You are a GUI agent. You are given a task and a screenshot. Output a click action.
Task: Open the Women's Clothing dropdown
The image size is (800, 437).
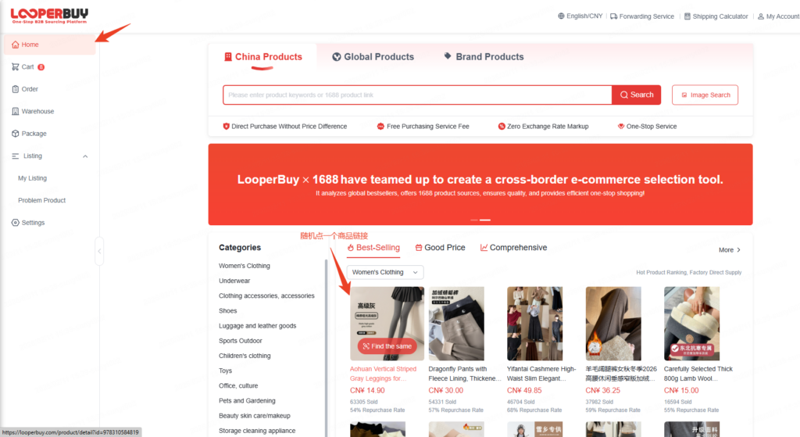click(x=385, y=272)
